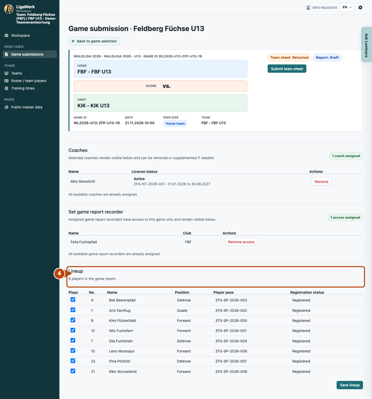Click the Workspace briefcase icon
The width and height of the screenshot is (372, 399).
pyautogui.click(x=6, y=35)
